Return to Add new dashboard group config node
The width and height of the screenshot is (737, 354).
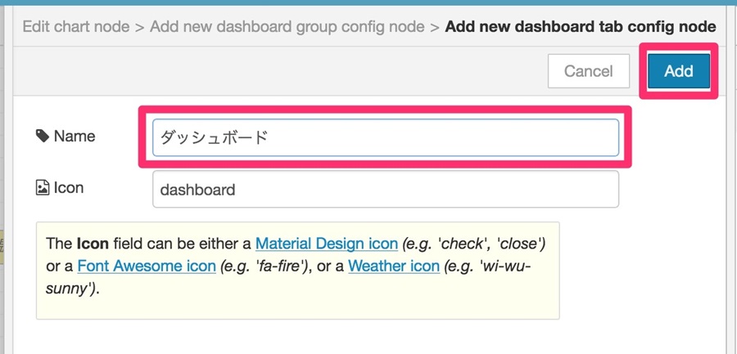click(x=287, y=26)
